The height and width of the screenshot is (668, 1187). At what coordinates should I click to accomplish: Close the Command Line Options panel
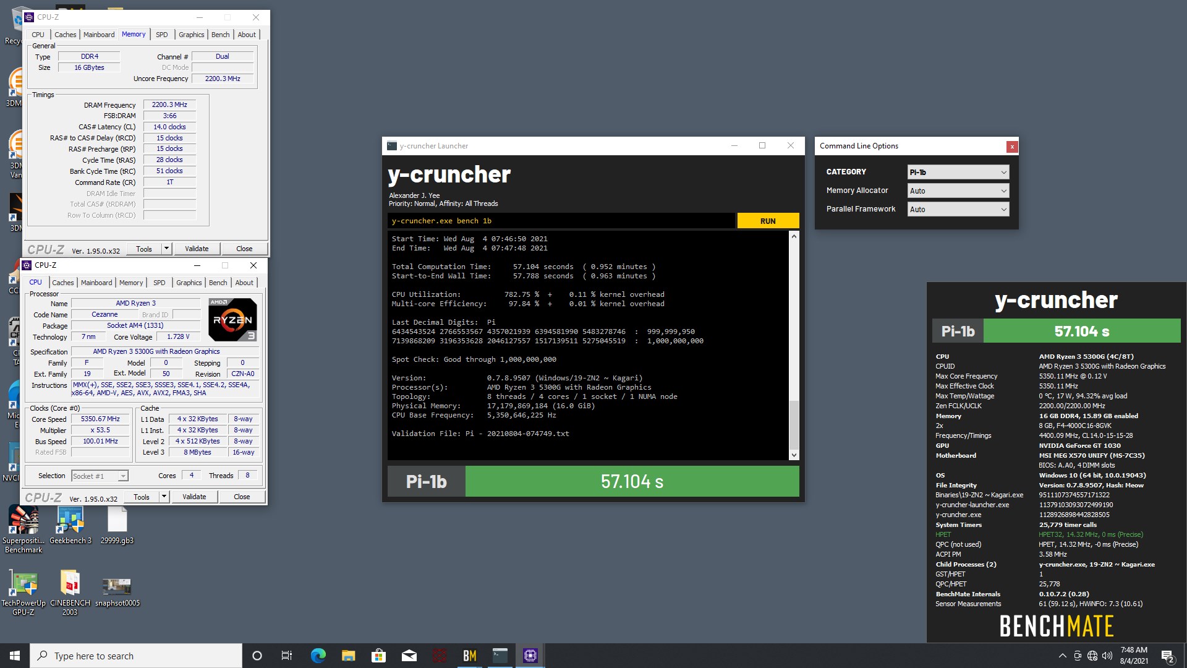tap(1011, 147)
